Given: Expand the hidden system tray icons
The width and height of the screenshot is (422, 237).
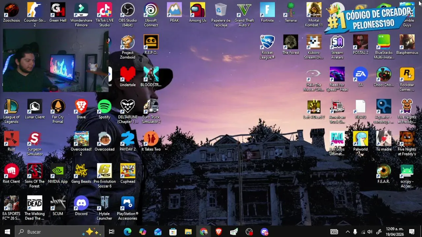Looking at the screenshot, I should point(347,232).
